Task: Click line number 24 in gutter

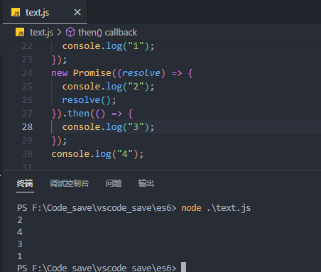Action: [27, 73]
